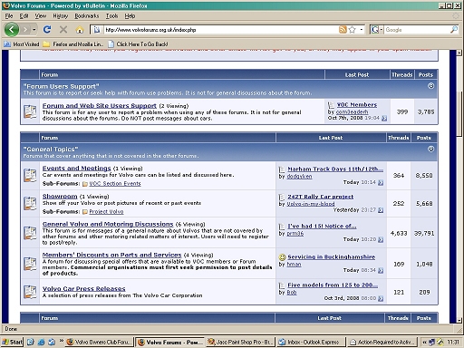
Task: Open Forum and Web Site Users Support forum
Action: (x=100, y=106)
